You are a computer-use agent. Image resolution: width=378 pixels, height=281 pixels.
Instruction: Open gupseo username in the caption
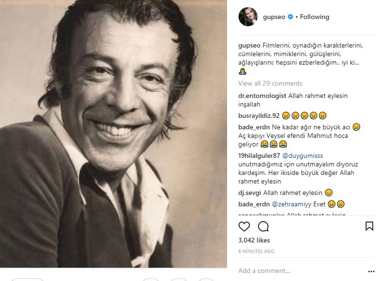tap(249, 45)
